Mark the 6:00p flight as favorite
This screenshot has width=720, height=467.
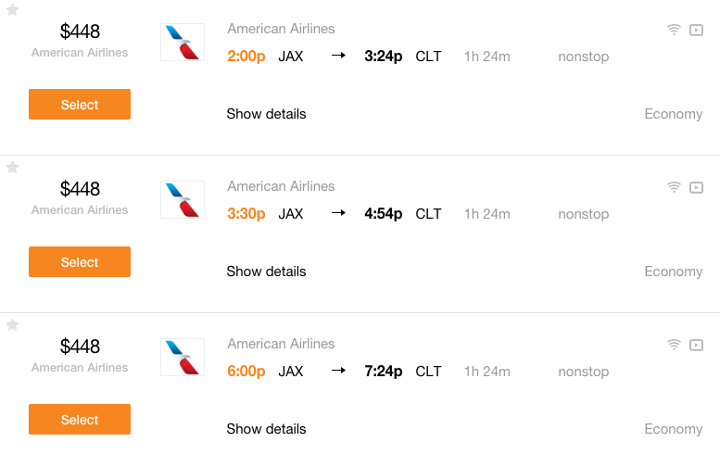tap(12, 324)
